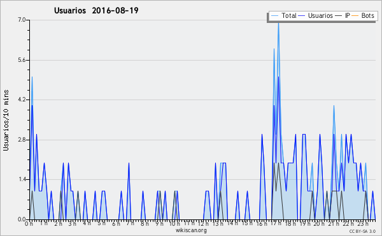Click the chart title Usuarios 2016-08-19

pyautogui.click(x=96, y=10)
